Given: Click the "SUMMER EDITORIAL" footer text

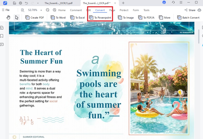Looking at the screenshot, I should point(33,137).
